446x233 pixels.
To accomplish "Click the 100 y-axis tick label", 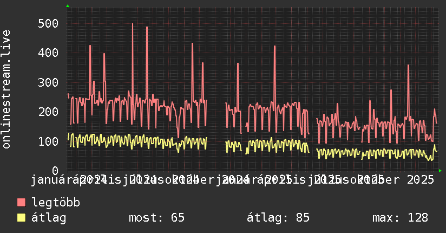I will pos(48,141).
